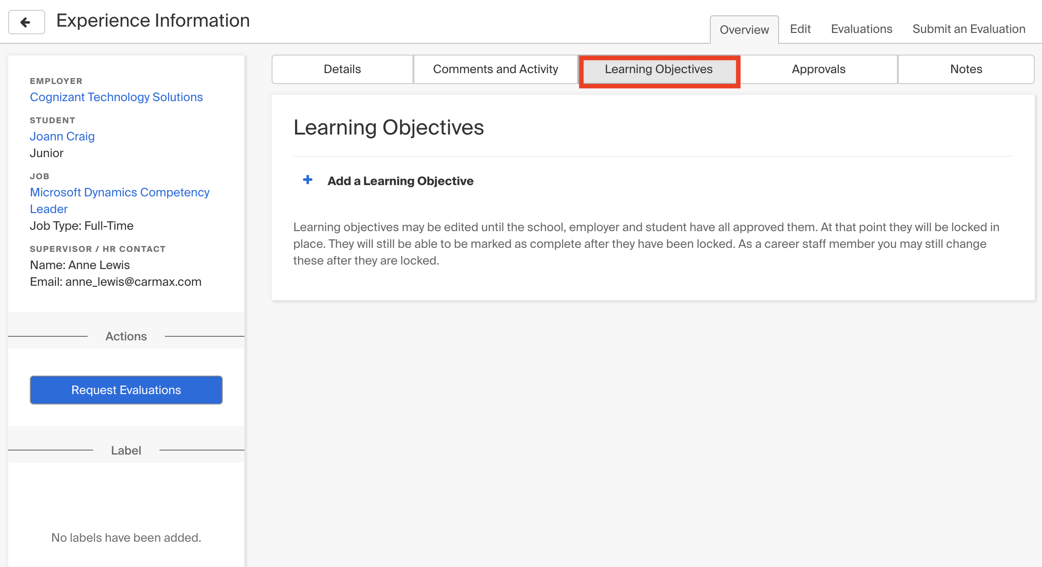Select the Learning Objectives tab
Image resolution: width=1042 pixels, height=567 pixels.
coord(659,69)
